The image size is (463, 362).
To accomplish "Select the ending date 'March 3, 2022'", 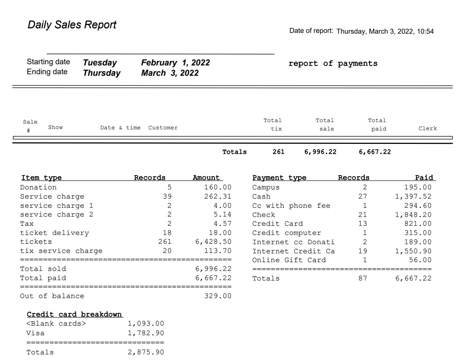I will pyautogui.click(x=170, y=73).
